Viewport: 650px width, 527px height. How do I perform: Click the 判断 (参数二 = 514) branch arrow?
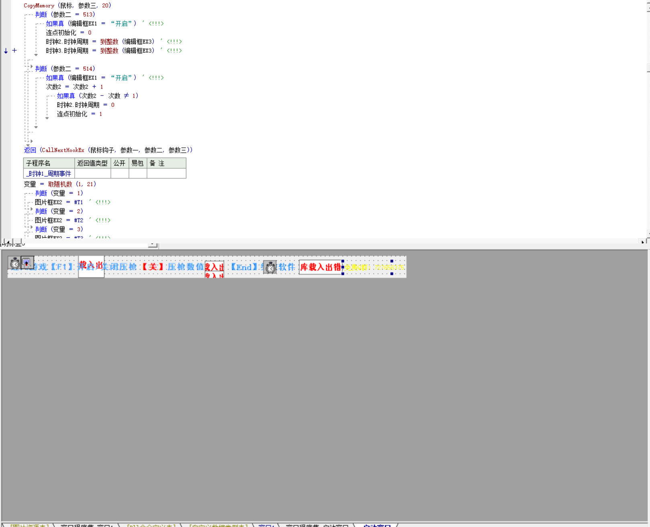pyautogui.click(x=32, y=67)
